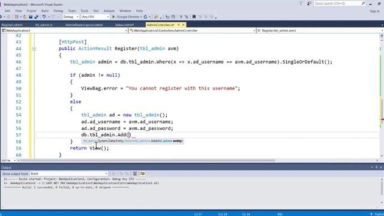
Task: Click the decrease indent toolbar icon
Action: [167, 17]
